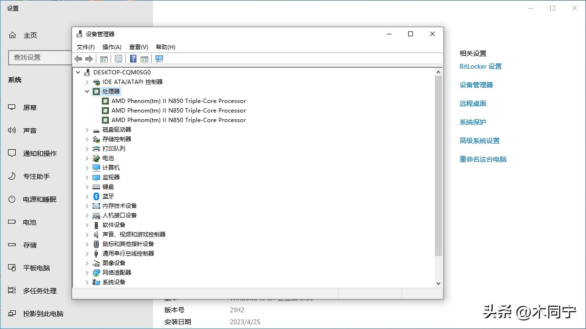Open BitLocker 设置 link

480,66
